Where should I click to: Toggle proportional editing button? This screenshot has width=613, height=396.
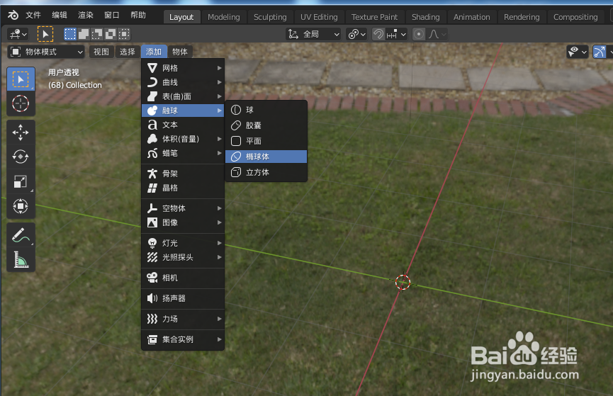pos(419,35)
